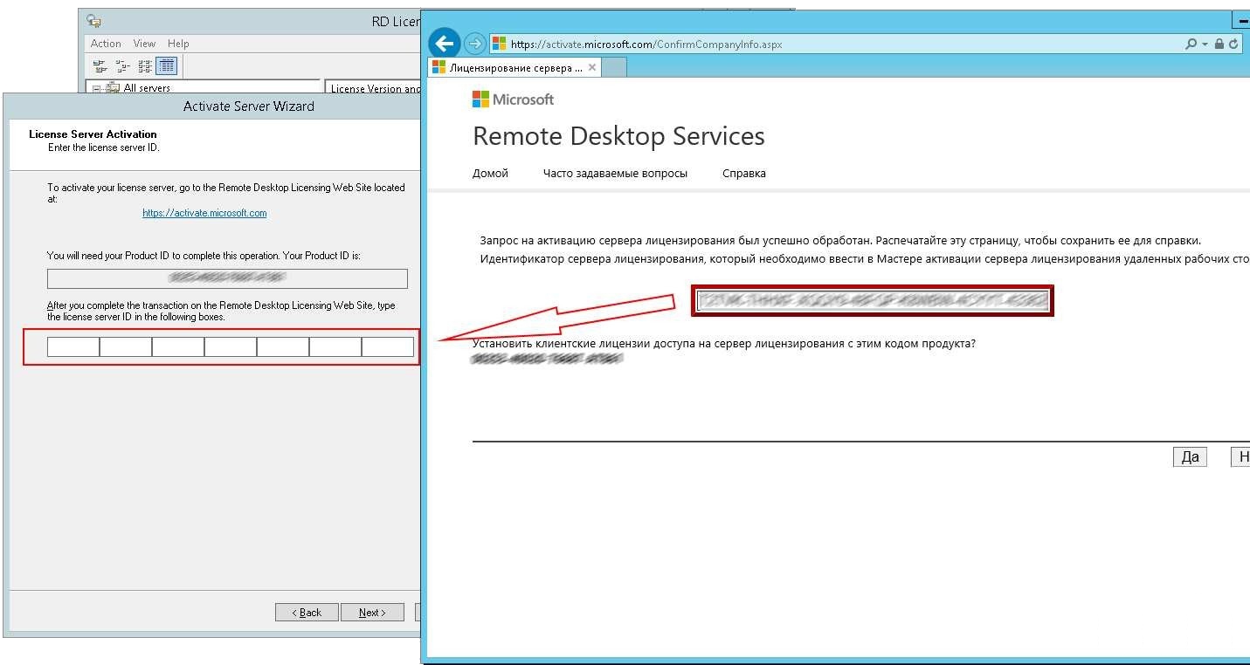Screen dimensions: 1250x665
Task: Click the Next button in wizard
Action: [x=372, y=613]
